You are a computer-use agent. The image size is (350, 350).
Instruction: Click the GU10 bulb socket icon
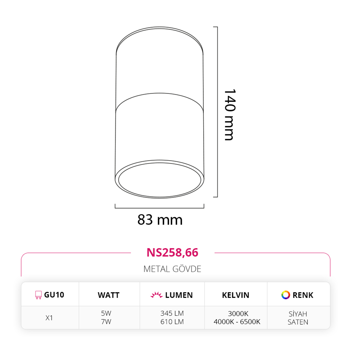pyautogui.click(x=38, y=295)
